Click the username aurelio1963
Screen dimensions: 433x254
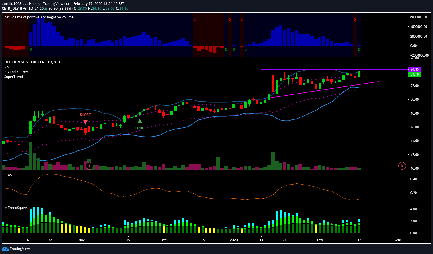[11, 4]
